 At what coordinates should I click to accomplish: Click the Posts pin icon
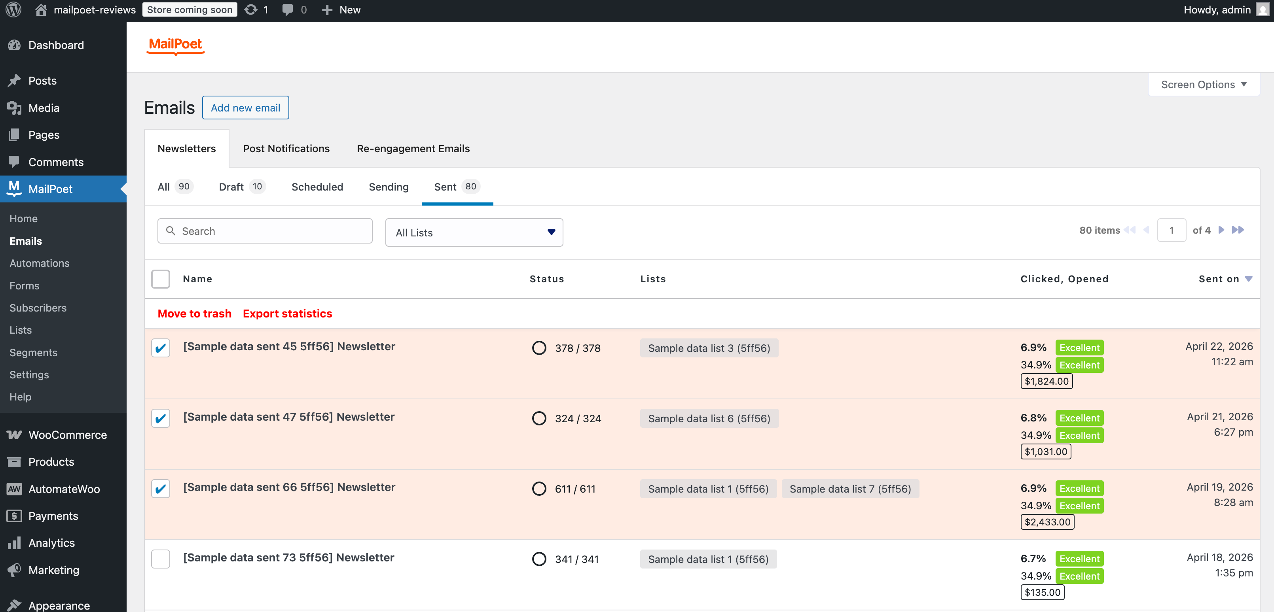click(x=14, y=81)
